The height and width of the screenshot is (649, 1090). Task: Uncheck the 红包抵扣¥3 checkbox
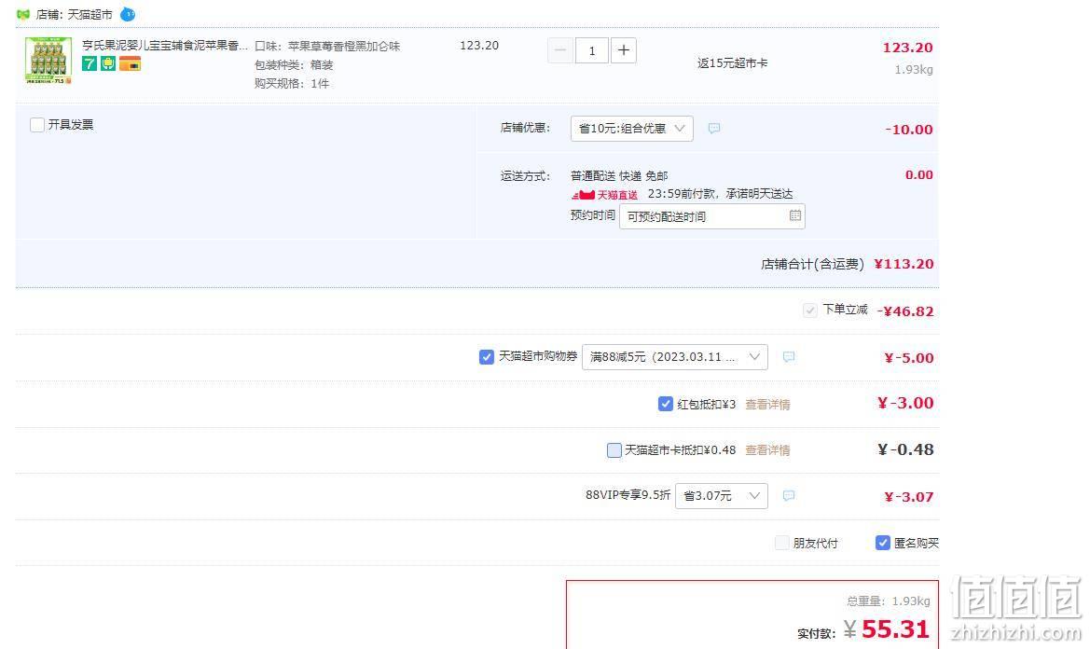coord(665,404)
